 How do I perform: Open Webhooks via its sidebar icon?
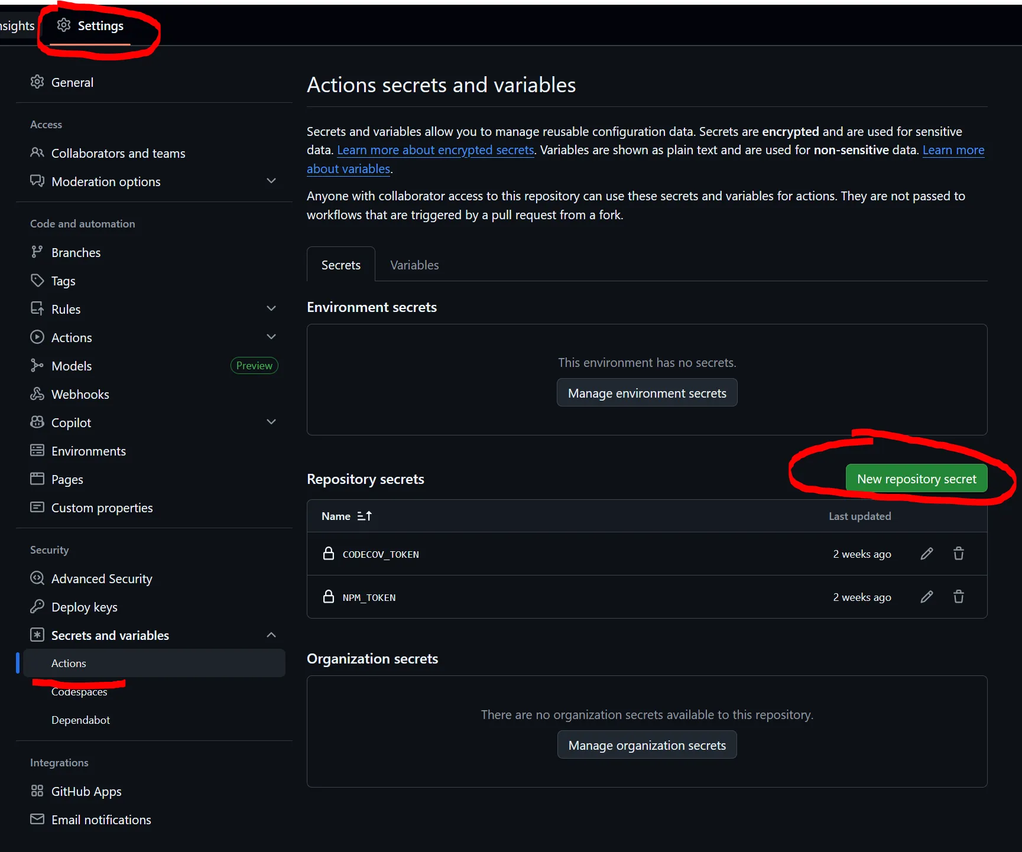click(x=37, y=394)
